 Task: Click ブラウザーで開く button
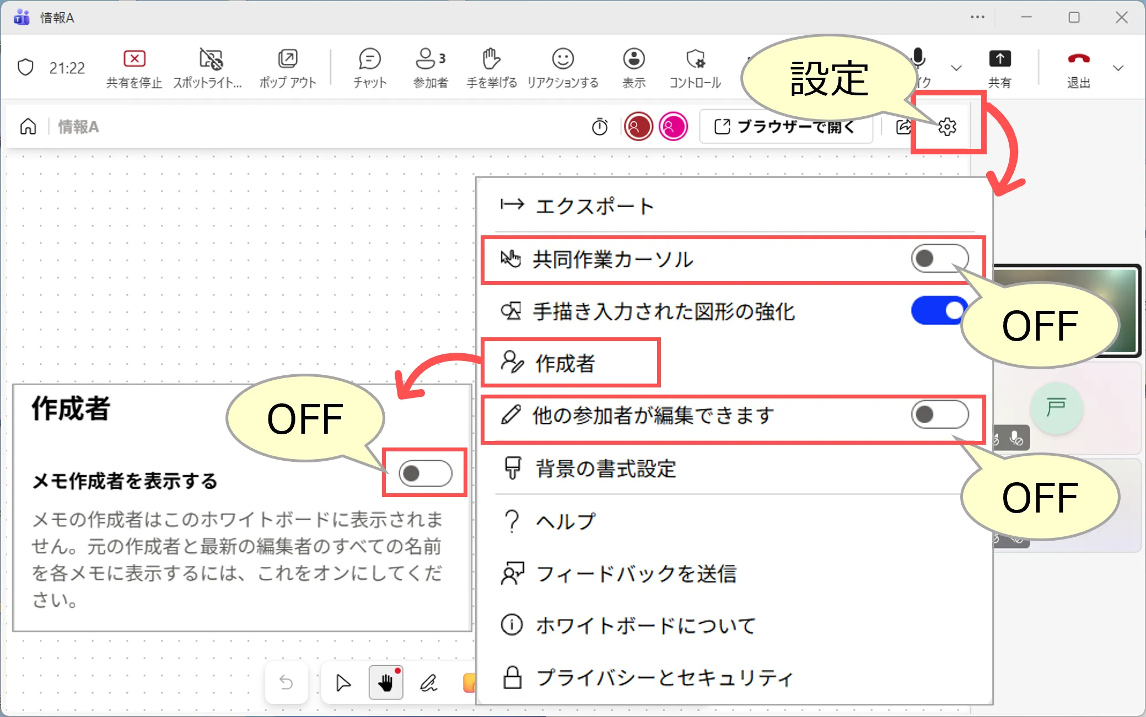pyautogui.click(x=785, y=127)
